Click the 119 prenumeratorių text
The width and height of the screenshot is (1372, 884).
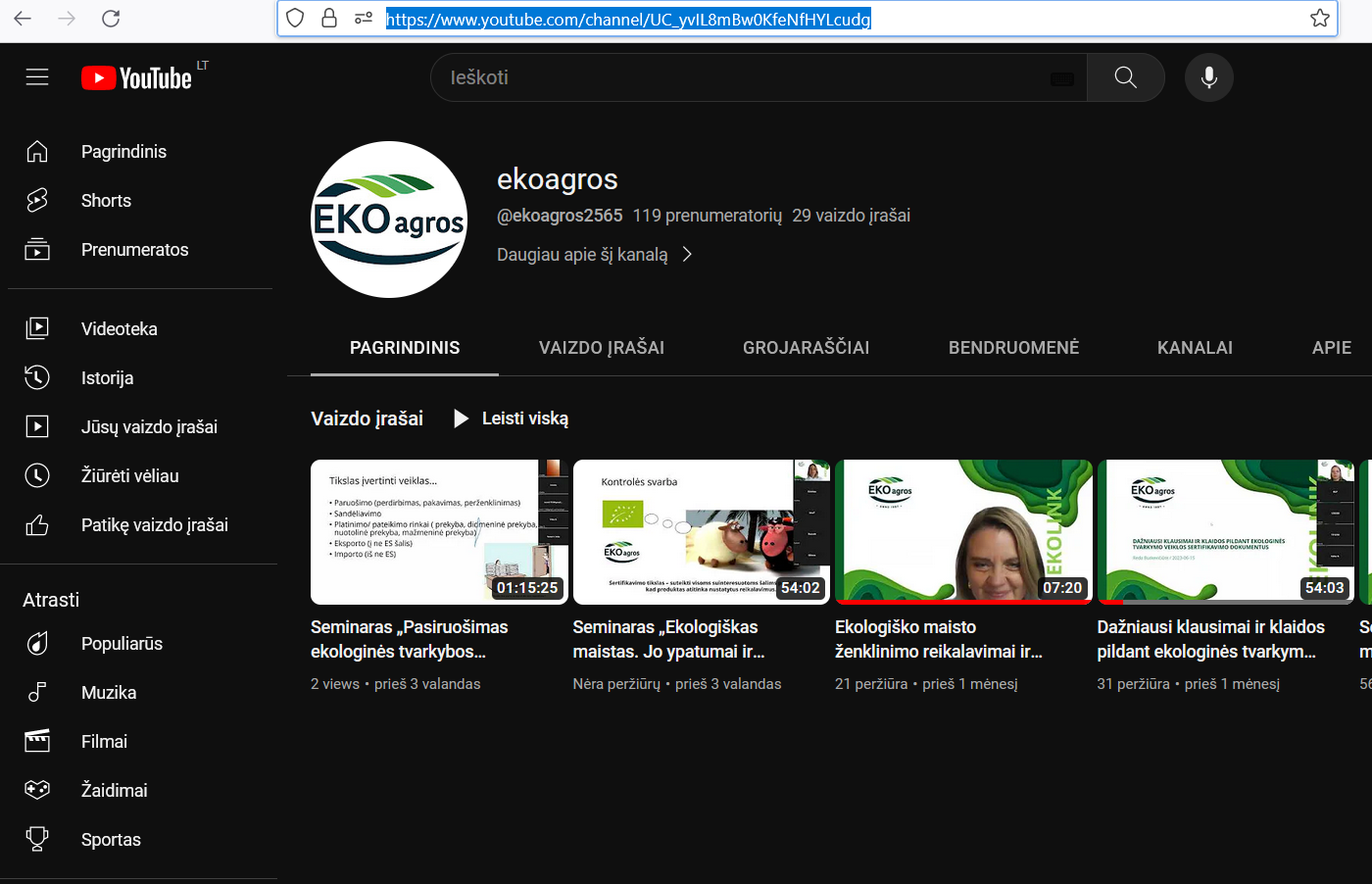708,216
